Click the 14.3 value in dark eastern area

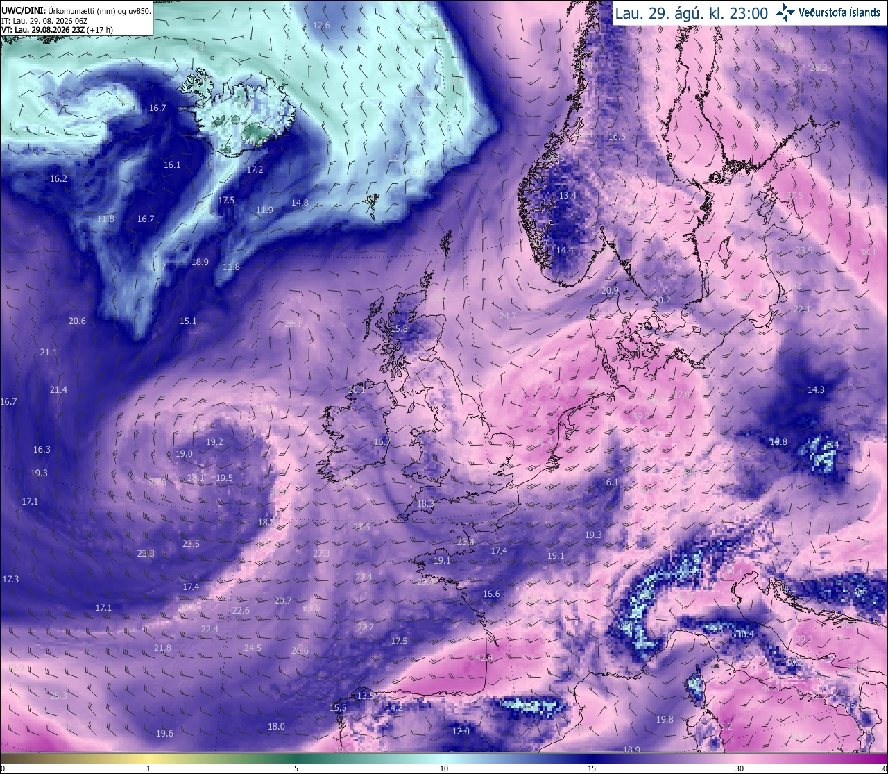[816, 389]
